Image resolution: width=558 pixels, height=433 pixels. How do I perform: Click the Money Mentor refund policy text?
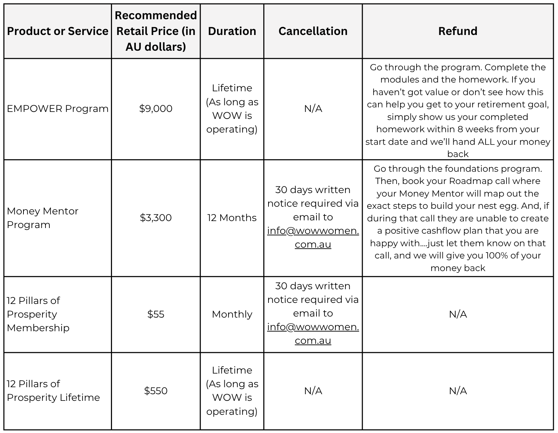[x=458, y=218]
